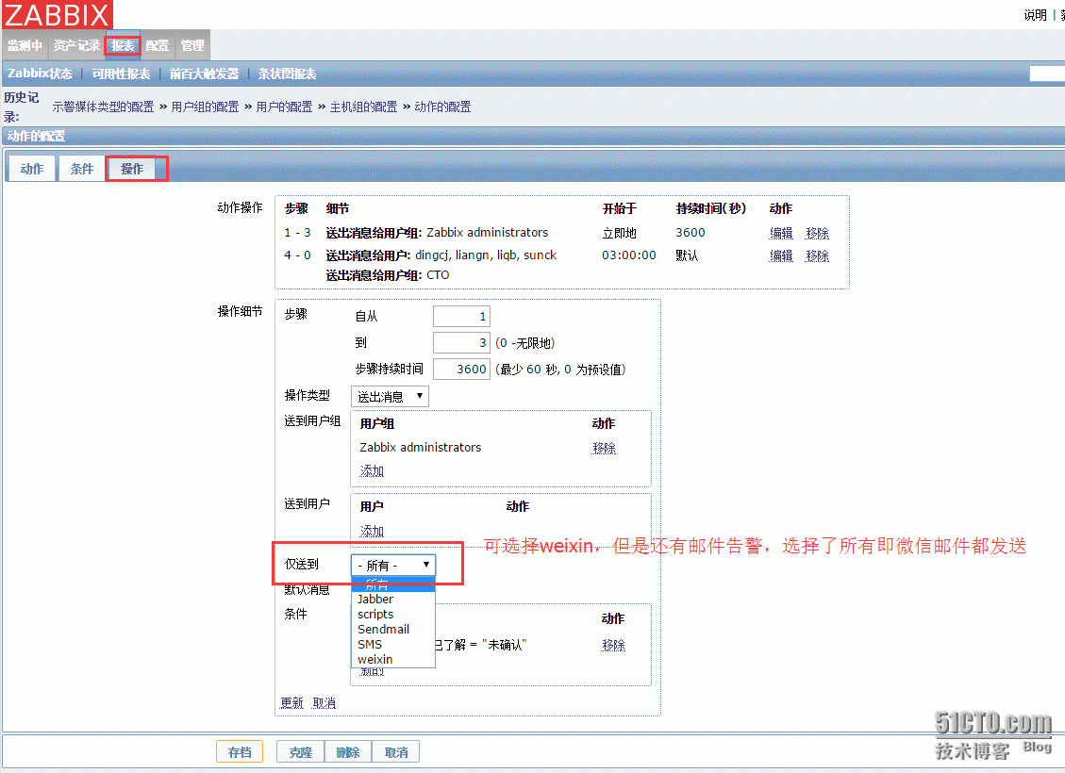Viewport: 1065px width, 773px height.
Task: Add a user via 添加 under 用户
Action: click(x=373, y=532)
